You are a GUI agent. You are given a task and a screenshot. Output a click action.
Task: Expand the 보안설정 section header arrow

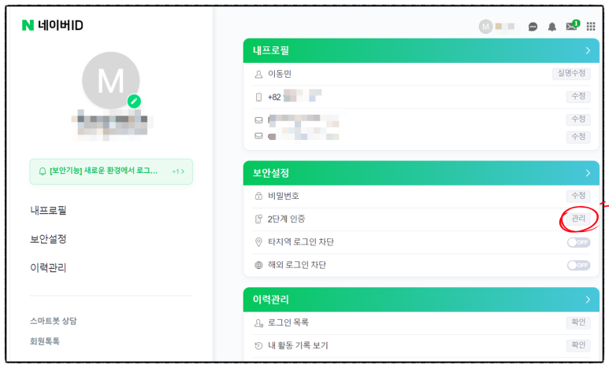588,173
